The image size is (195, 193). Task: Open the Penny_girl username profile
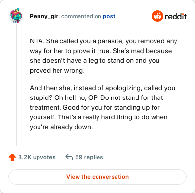tap(45, 16)
